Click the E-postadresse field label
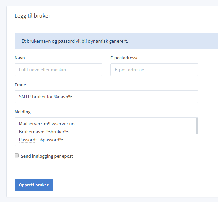Viewport: 218px width, 202px height. pos(124,58)
